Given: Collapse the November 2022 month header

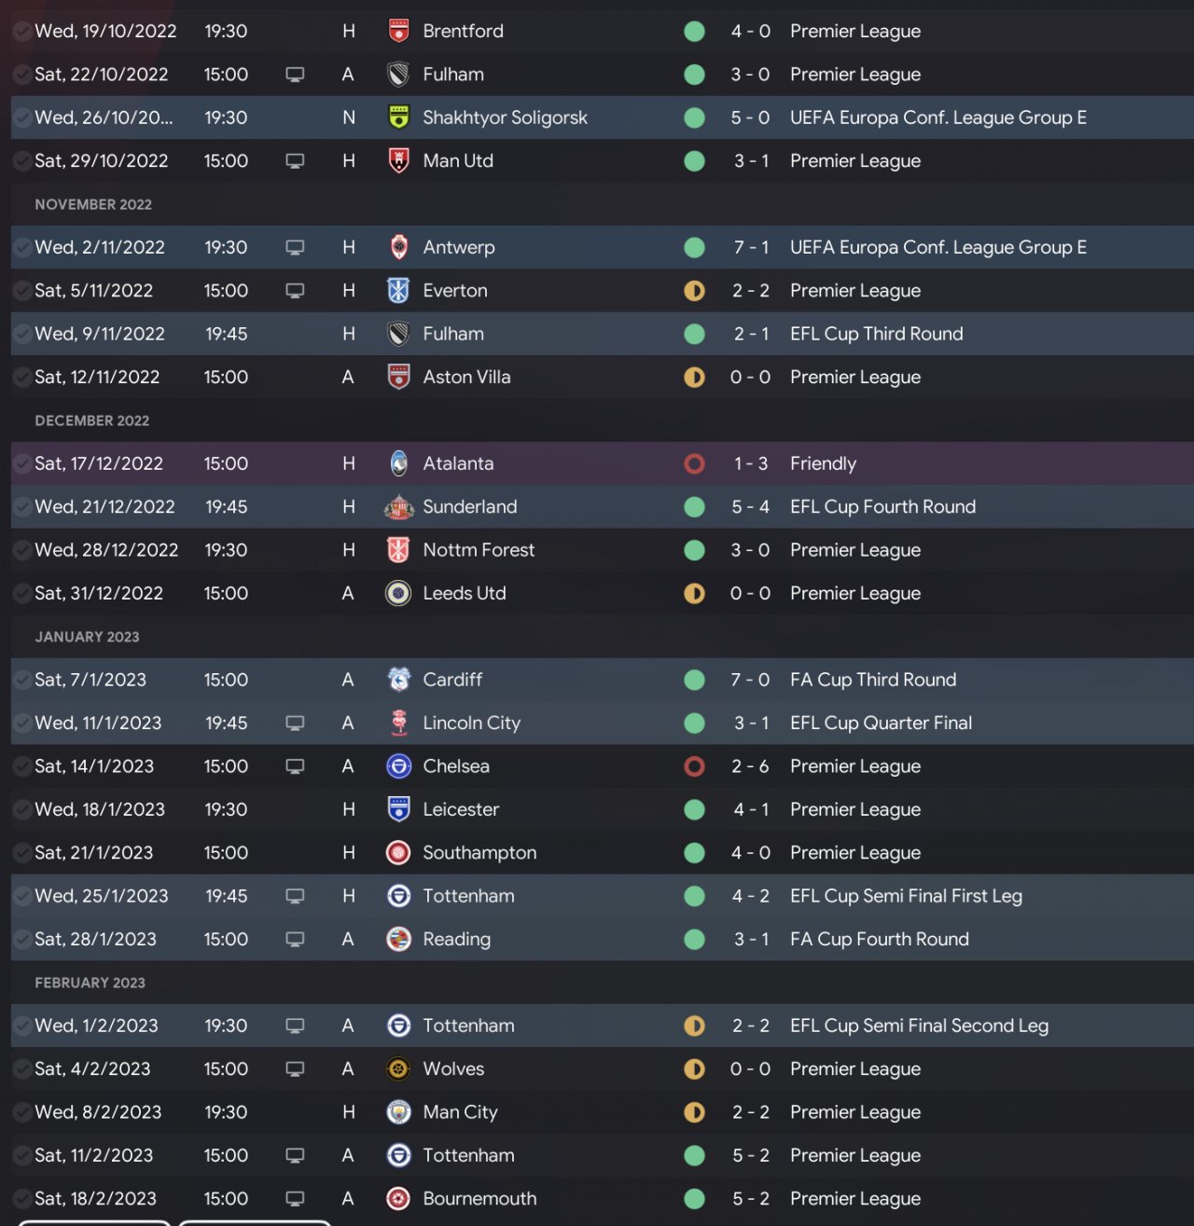Looking at the screenshot, I should 93,204.
